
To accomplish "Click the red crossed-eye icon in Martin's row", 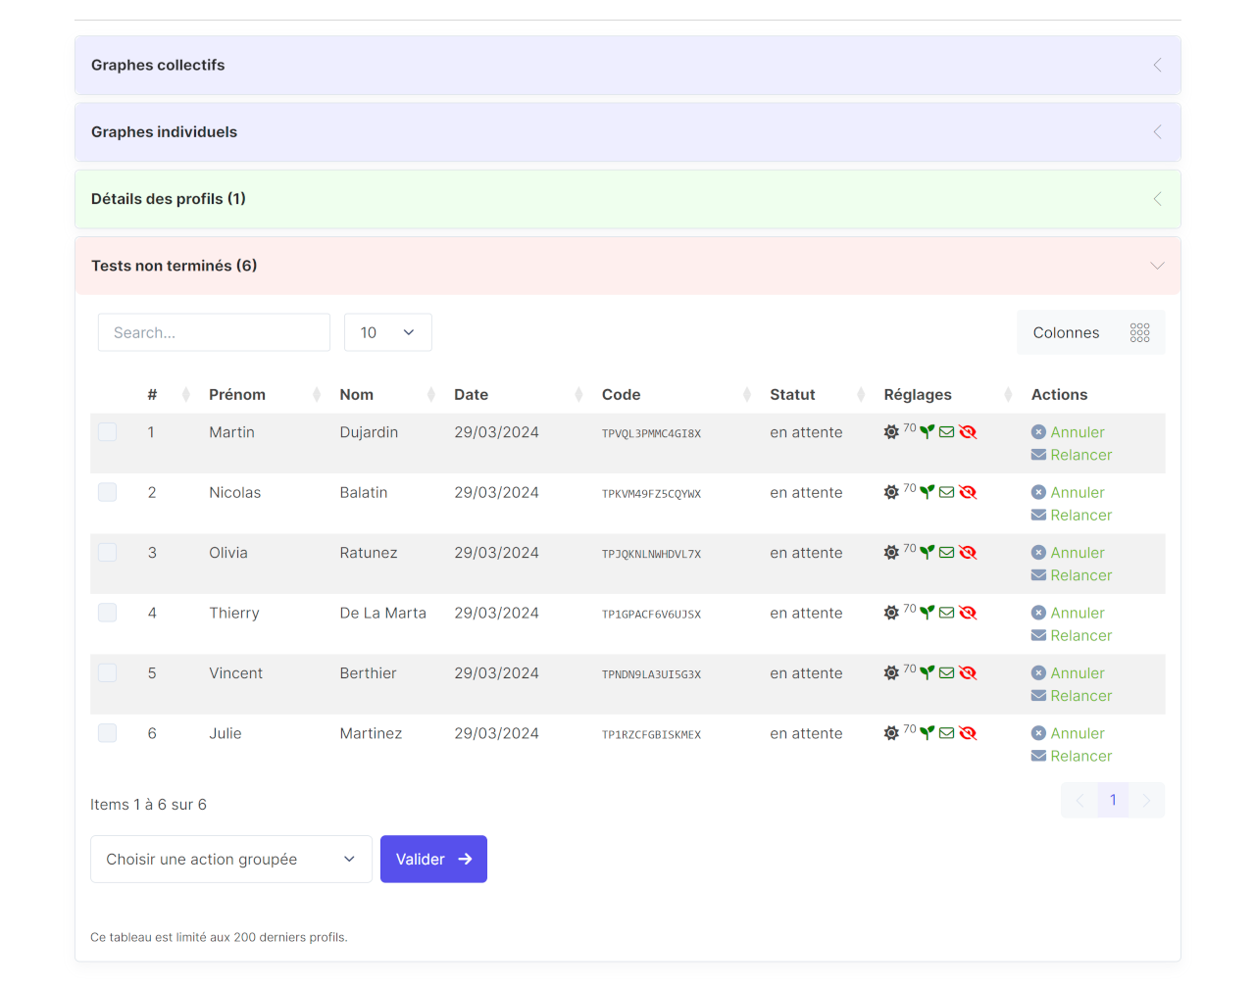I will 968,432.
